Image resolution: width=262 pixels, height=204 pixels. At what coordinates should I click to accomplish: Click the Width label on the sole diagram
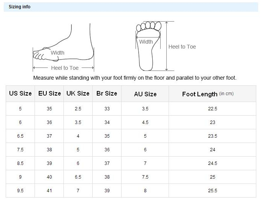(x=146, y=42)
